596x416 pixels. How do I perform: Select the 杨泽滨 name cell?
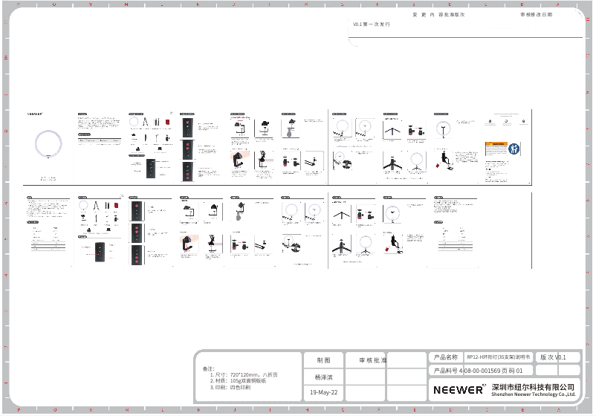[323, 377]
